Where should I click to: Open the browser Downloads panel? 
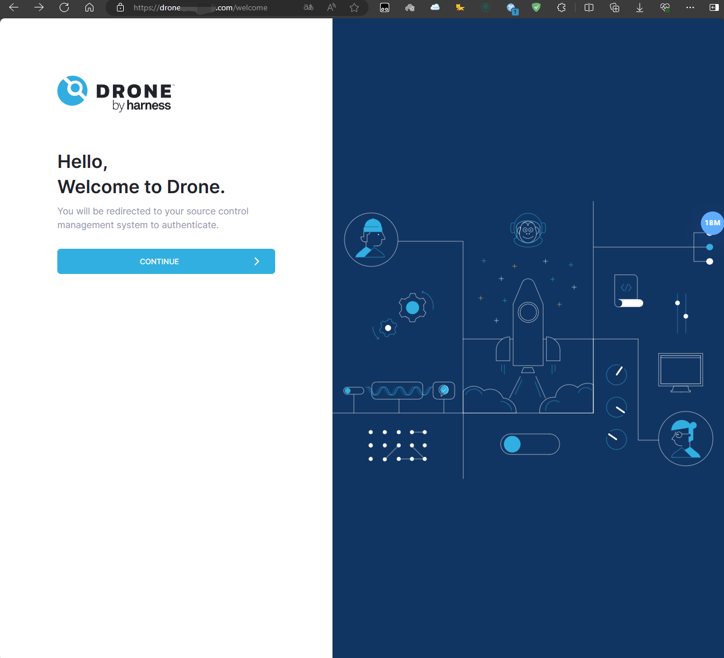[x=640, y=7]
